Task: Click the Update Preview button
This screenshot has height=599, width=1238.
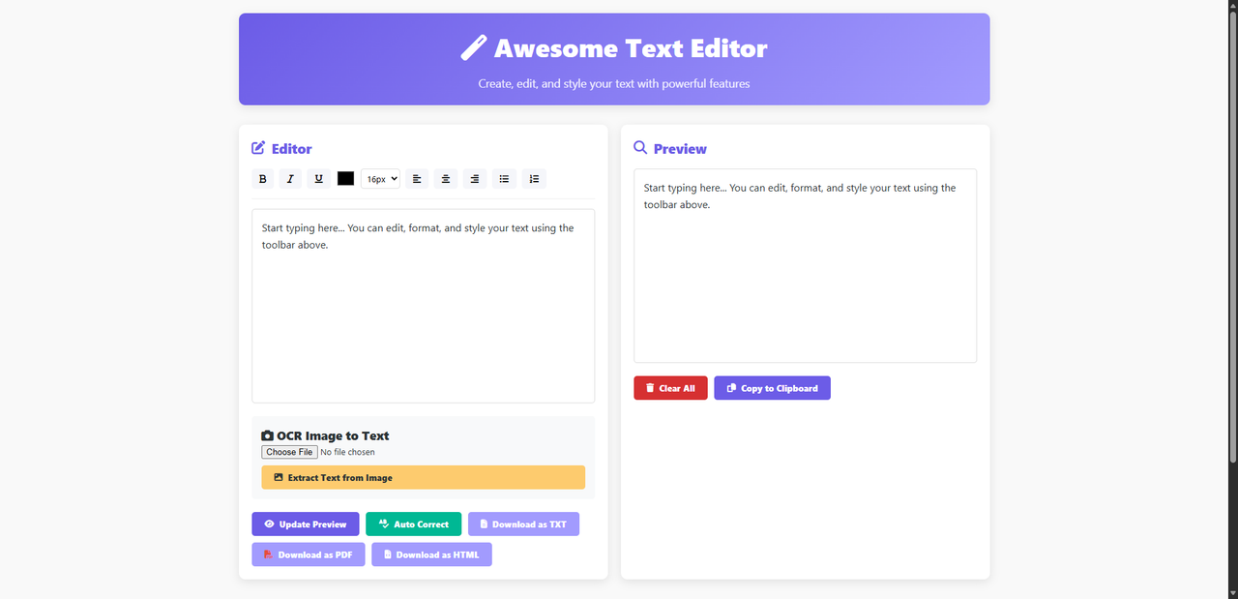Action: (306, 524)
